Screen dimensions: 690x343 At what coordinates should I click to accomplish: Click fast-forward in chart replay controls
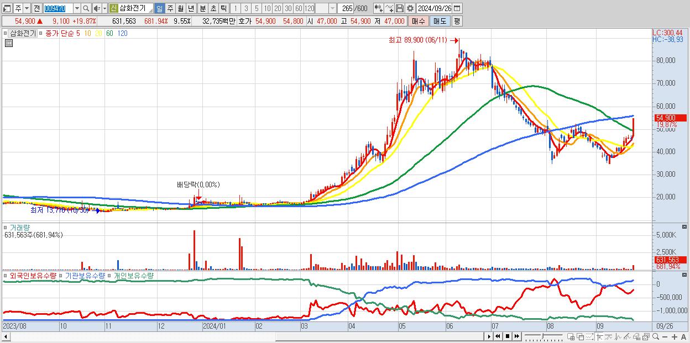[517, 336]
